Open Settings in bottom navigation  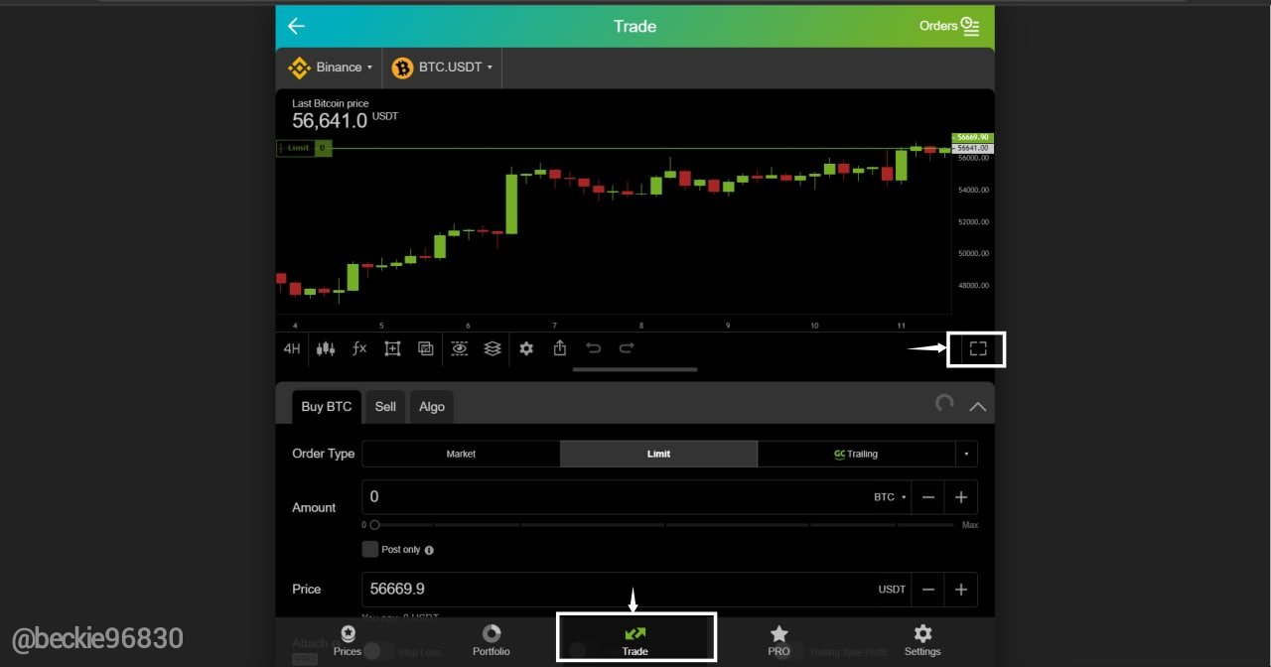[922, 640]
